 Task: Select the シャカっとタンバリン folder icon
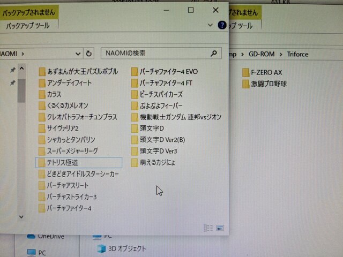[42, 140]
